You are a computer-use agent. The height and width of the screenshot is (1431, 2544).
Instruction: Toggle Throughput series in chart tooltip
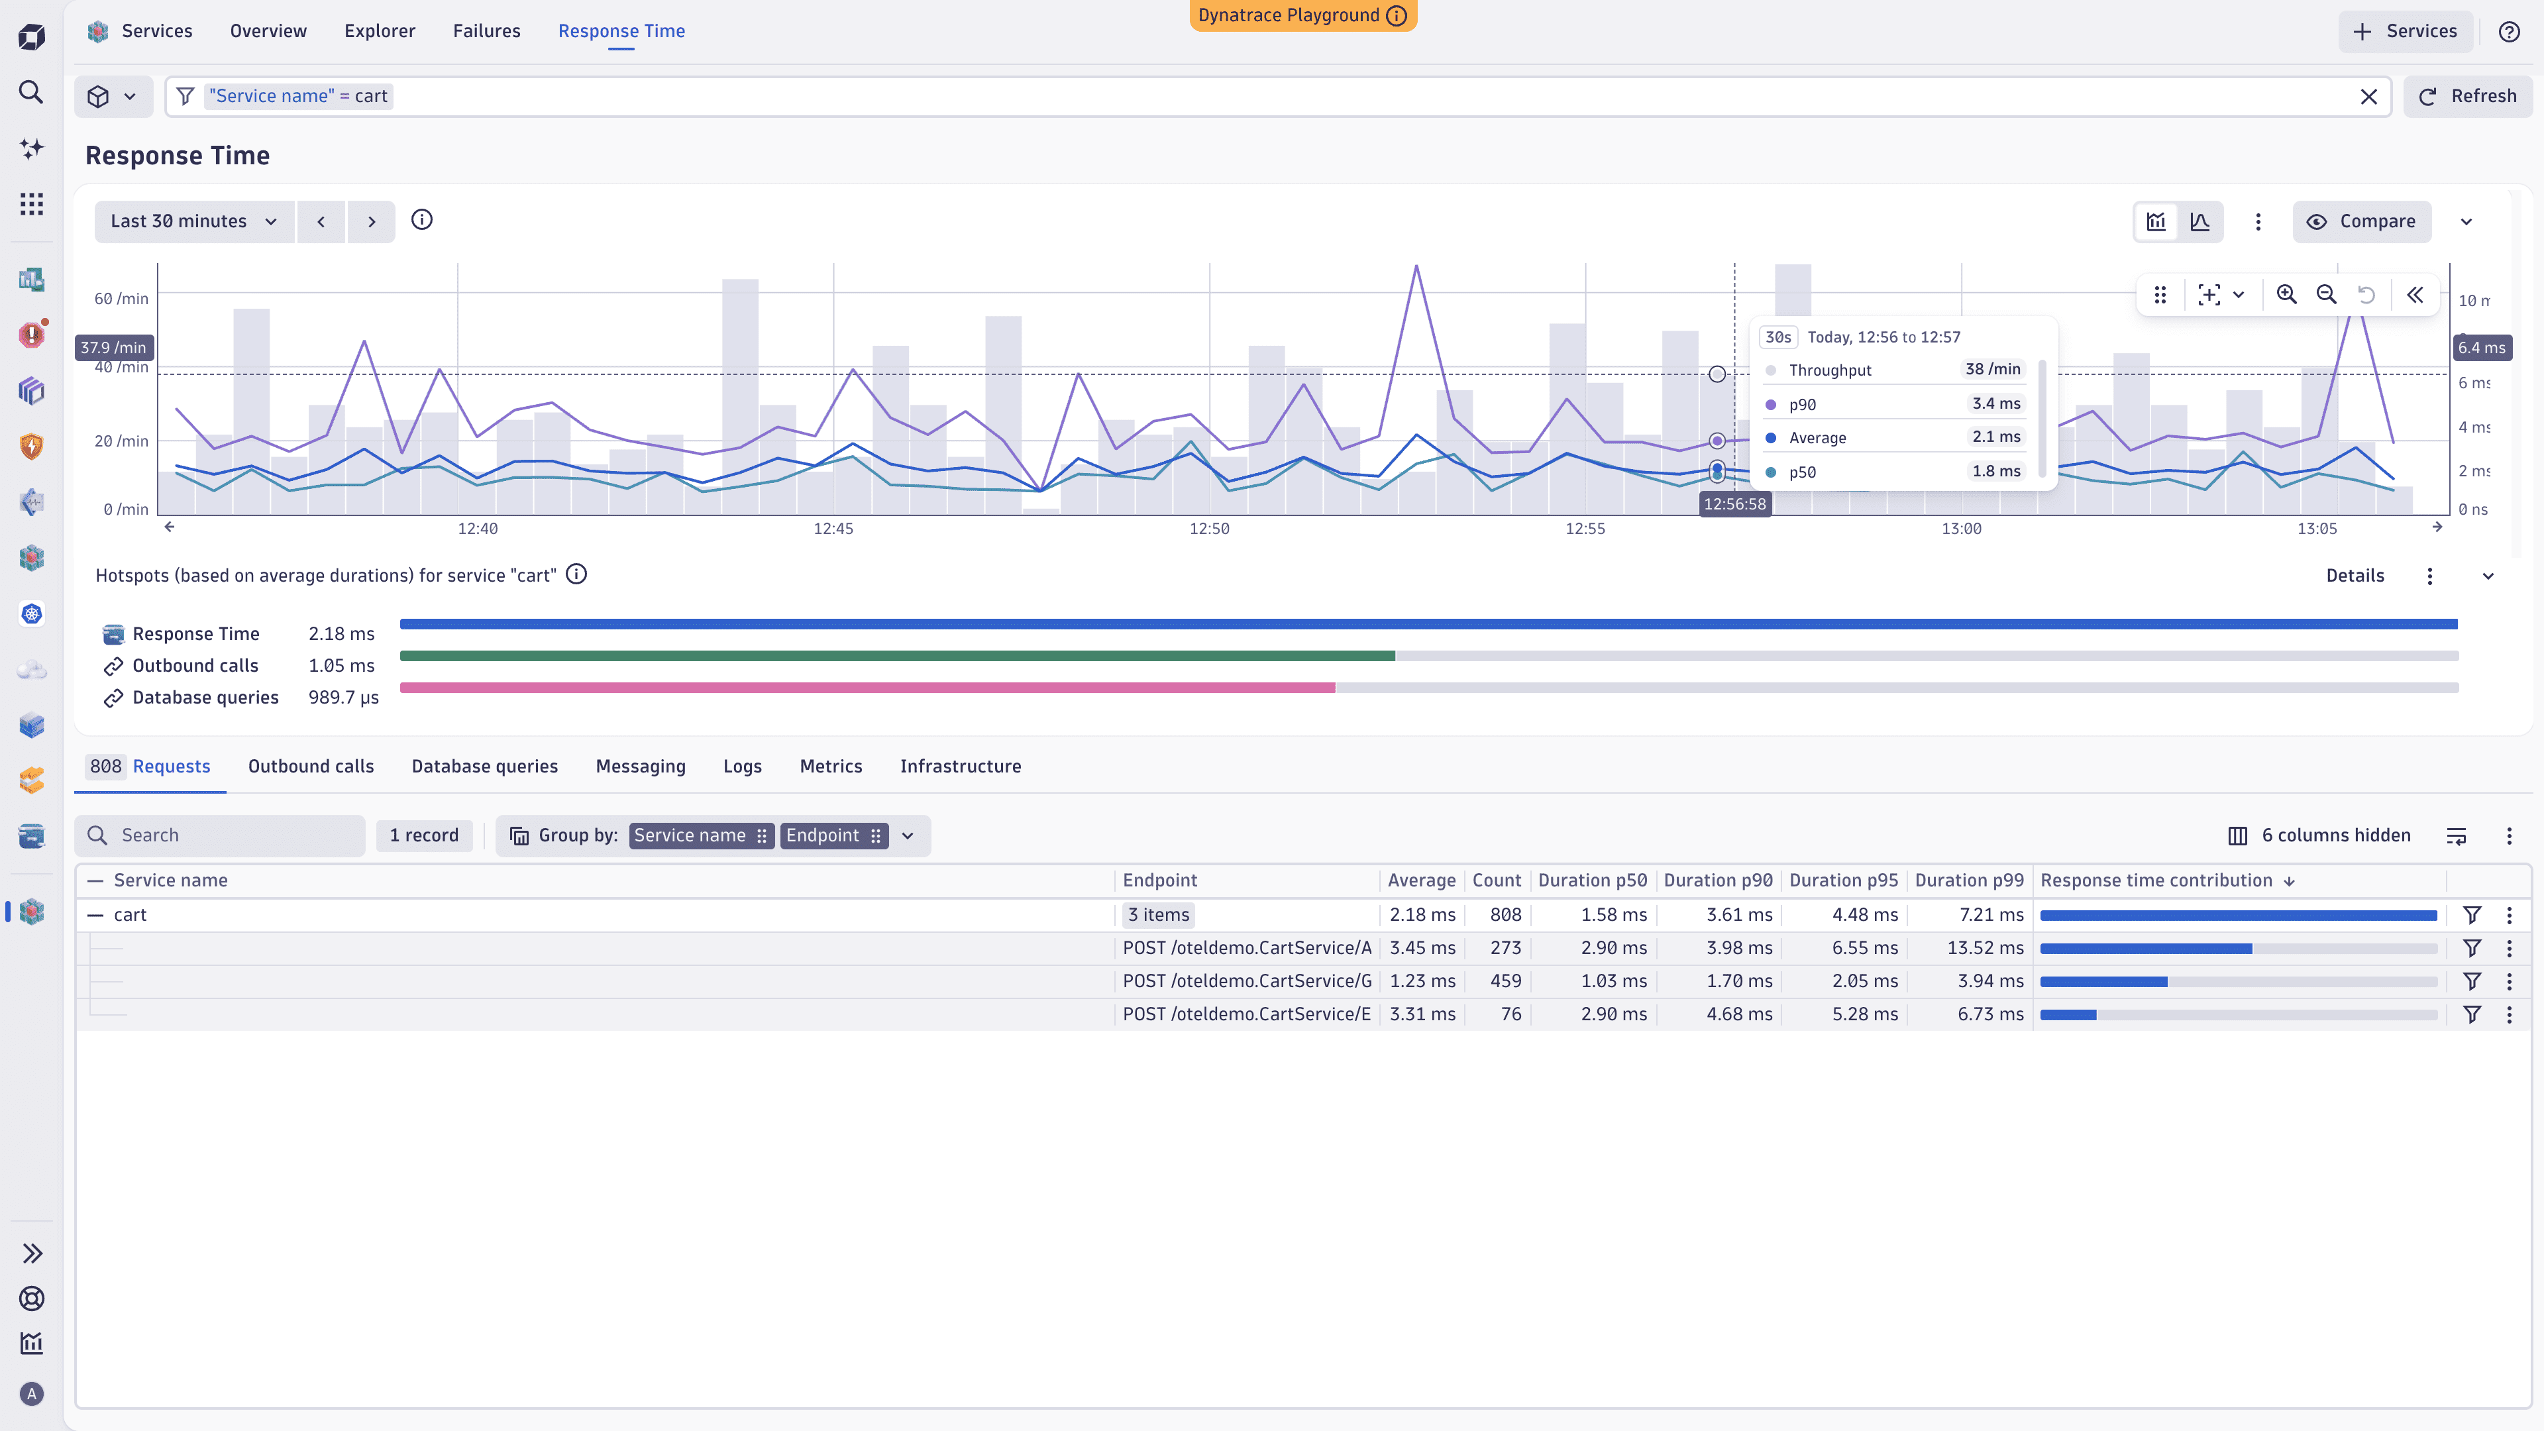[1893, 370]
